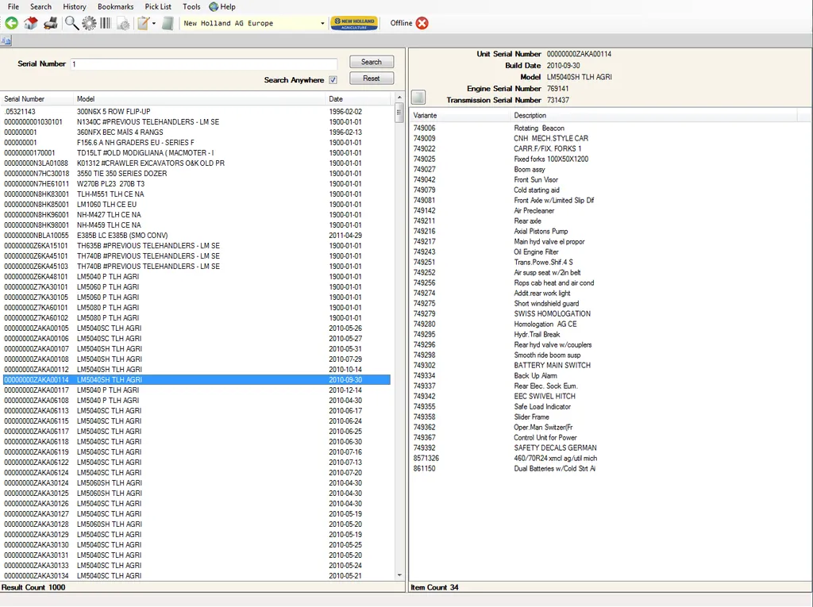Select row 00000000ZAKA00117
This screenshot has height=607, width=813.
coord(197,390)
